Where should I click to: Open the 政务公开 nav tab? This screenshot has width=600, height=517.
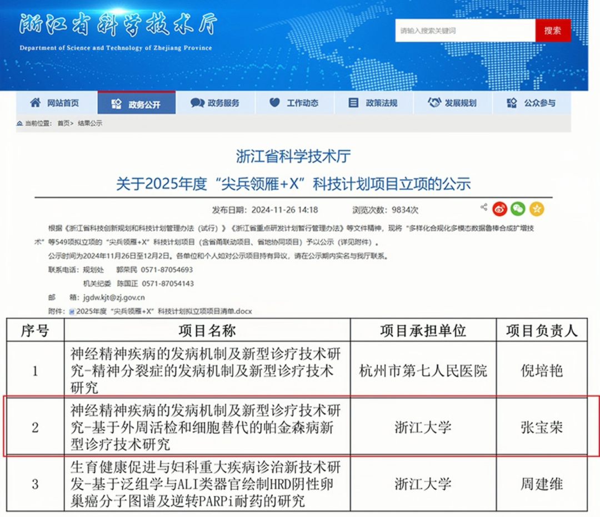[x=137, y=103]
